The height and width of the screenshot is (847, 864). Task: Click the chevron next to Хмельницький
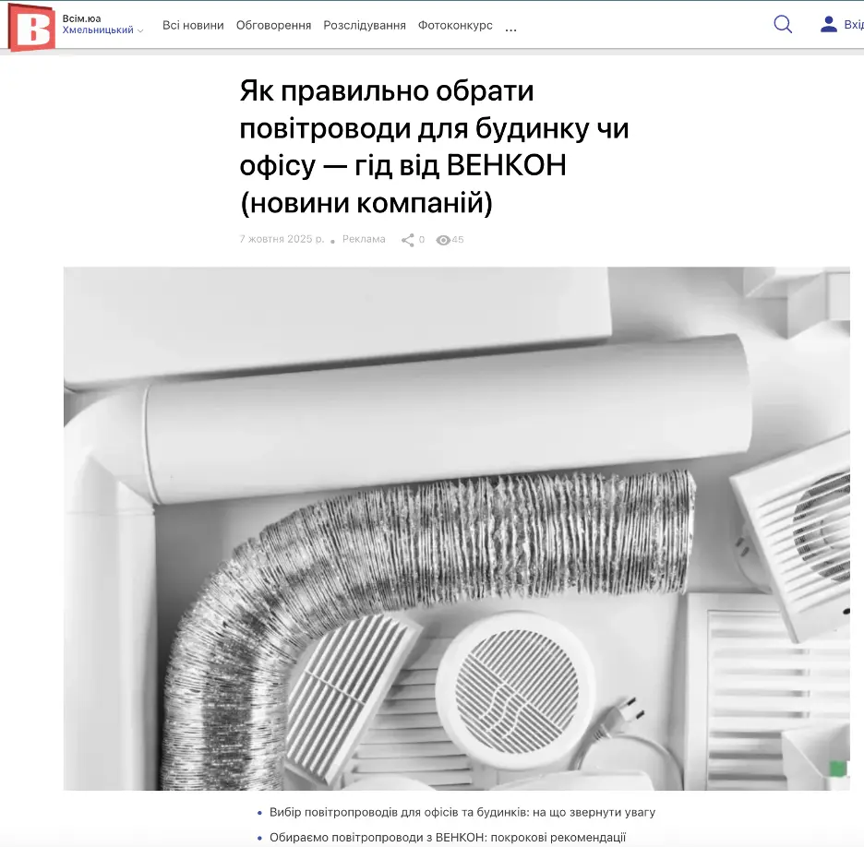(140, 30)
